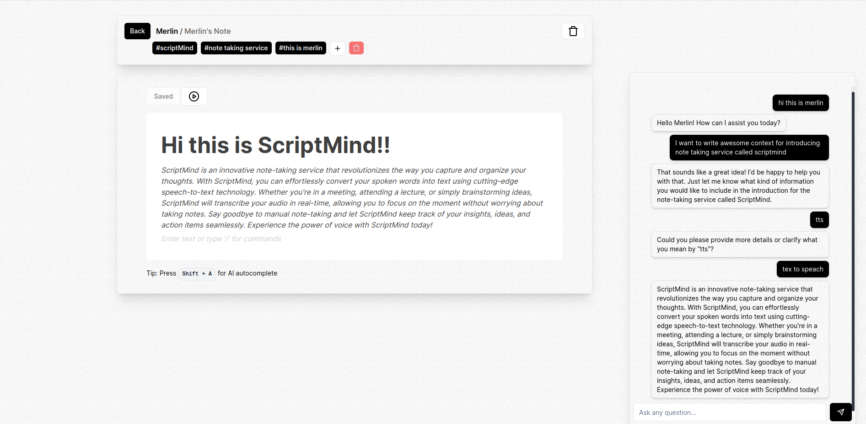This screenshot has width=866, height=424.
Task: Click the Merlin's Note breadcrumb title
Action: 207,31
